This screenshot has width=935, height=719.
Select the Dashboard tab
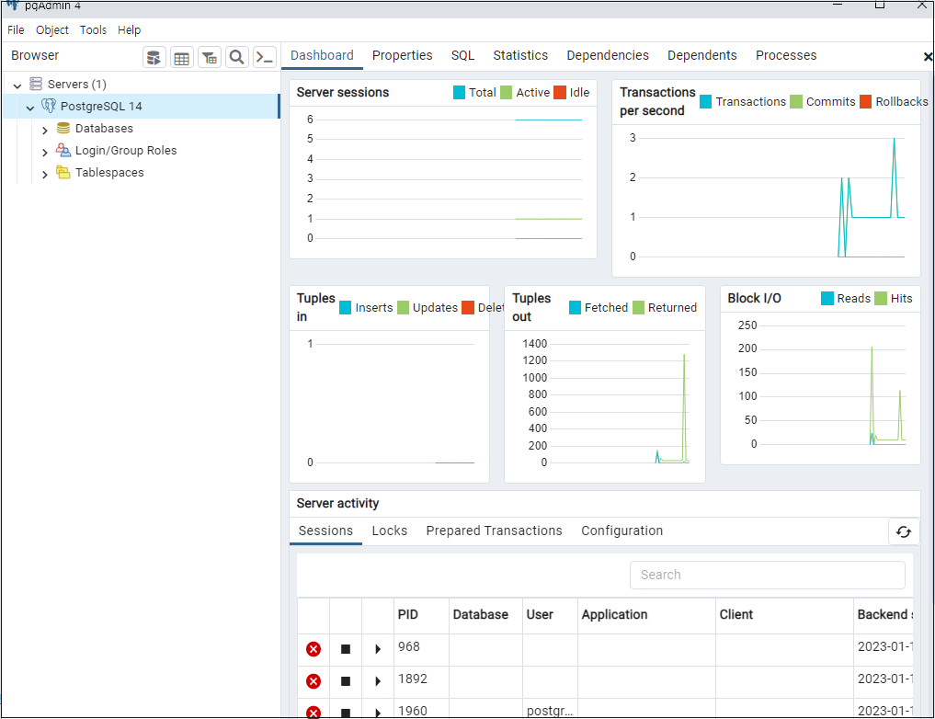click(x=322, y=55)
